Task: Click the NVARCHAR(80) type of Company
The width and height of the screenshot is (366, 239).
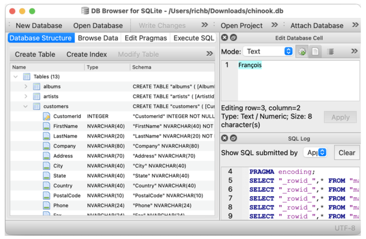Action: 106,146
